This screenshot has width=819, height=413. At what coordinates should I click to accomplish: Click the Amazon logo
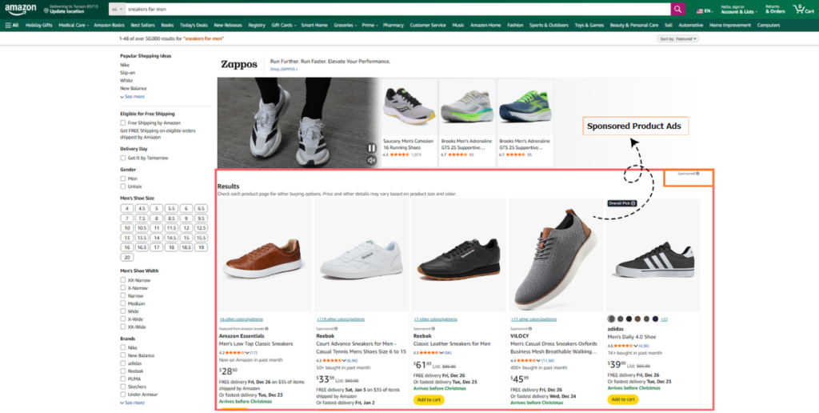click(x=20, y=10)
